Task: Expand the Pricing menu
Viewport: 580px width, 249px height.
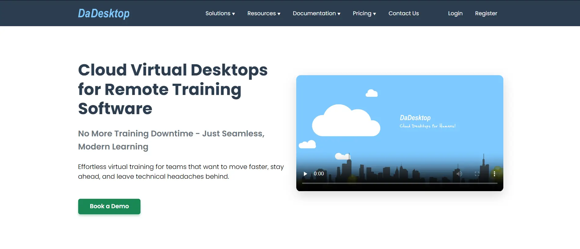Action: 364,13
